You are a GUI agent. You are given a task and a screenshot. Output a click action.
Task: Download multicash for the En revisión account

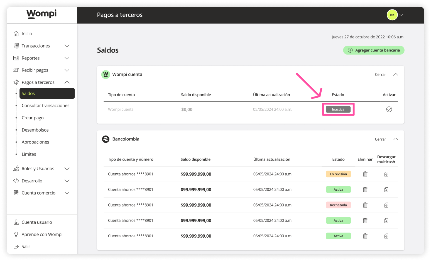coord(386,174)
